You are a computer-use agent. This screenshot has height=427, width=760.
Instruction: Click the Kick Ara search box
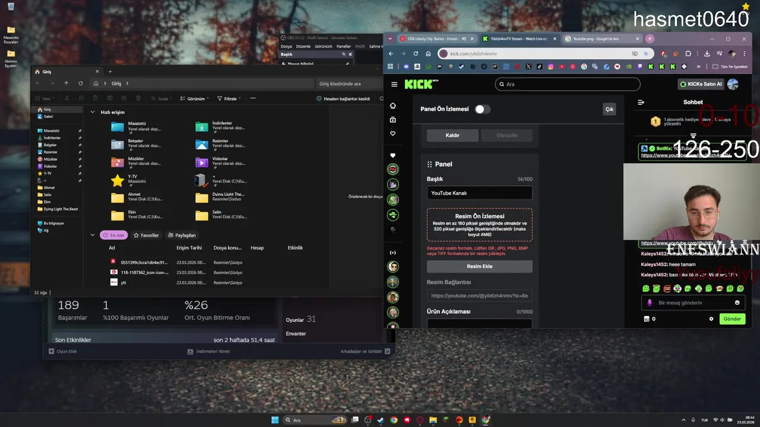point(568,84)
